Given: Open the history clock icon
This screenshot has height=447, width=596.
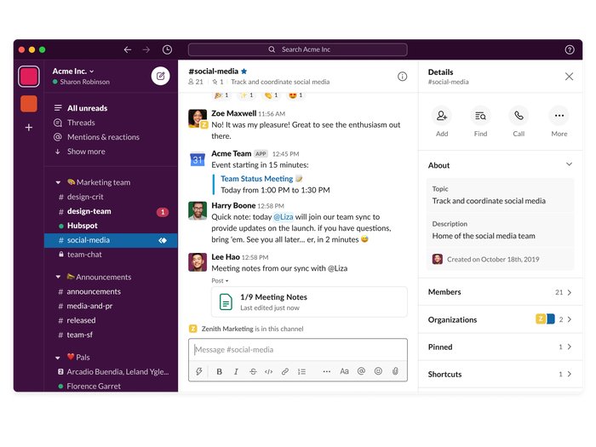Looking at the screenshot, I should [167, 49].
